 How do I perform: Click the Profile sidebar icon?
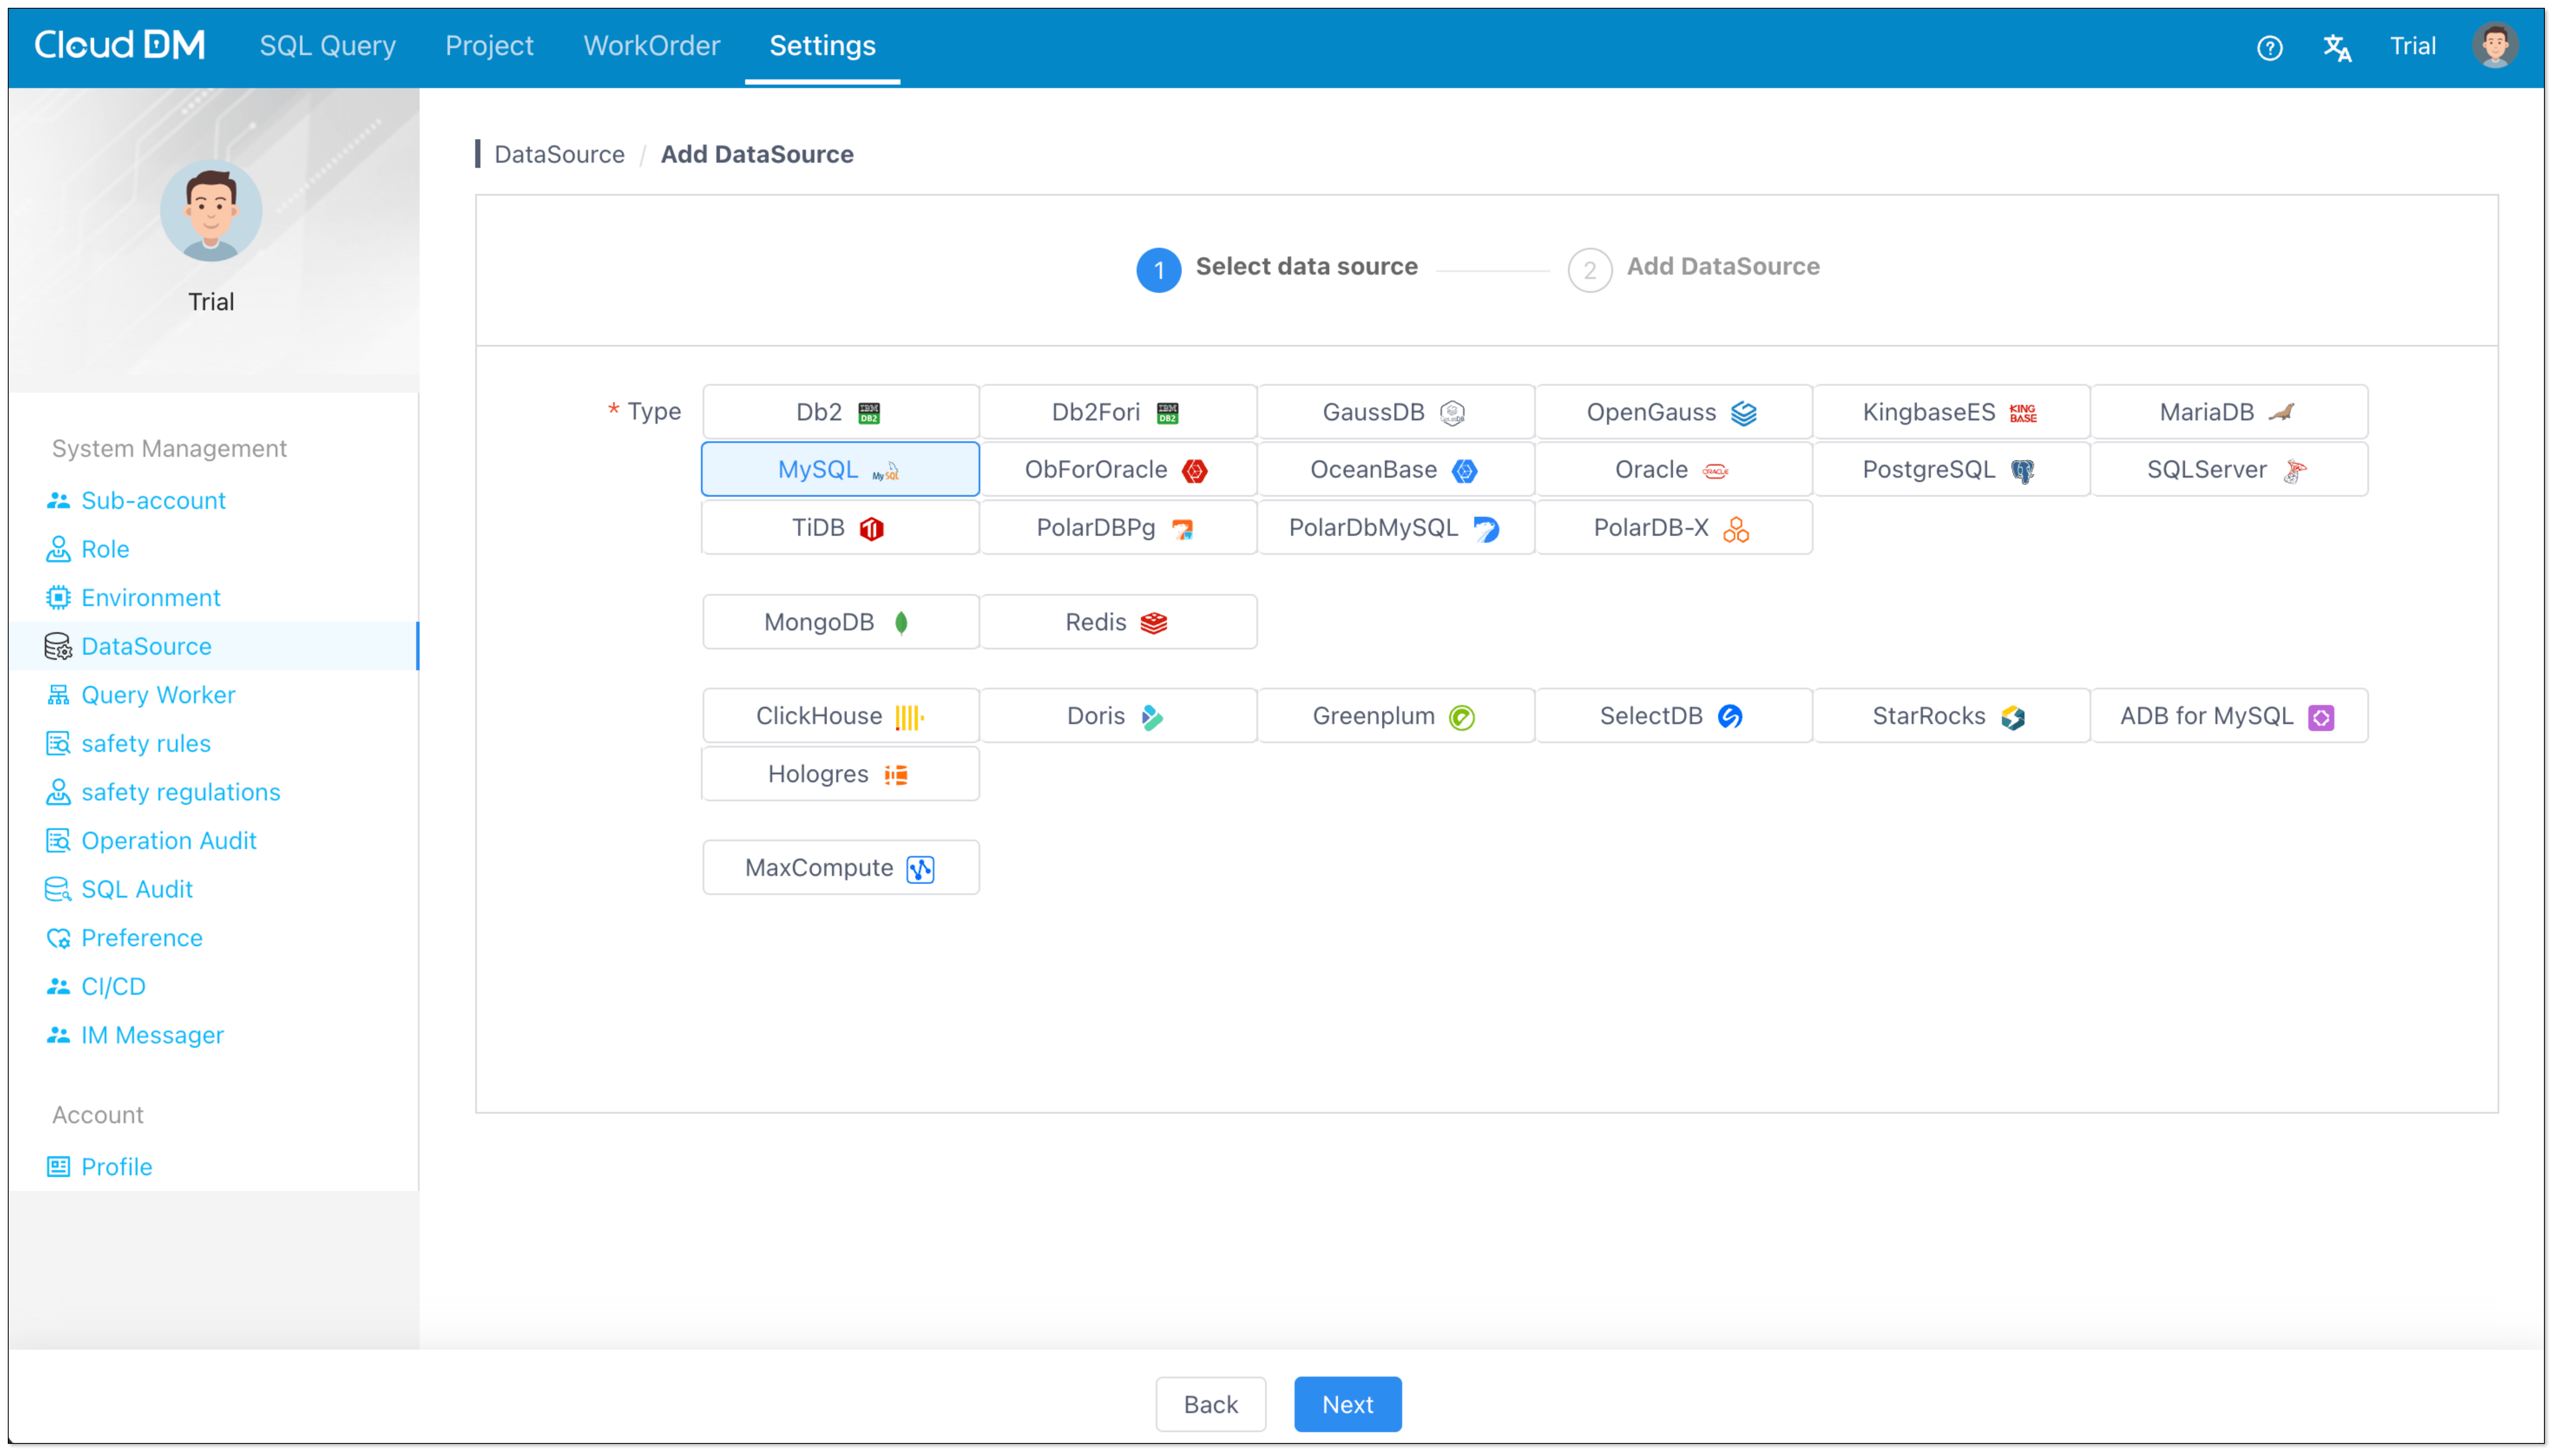coord(58,1167)
